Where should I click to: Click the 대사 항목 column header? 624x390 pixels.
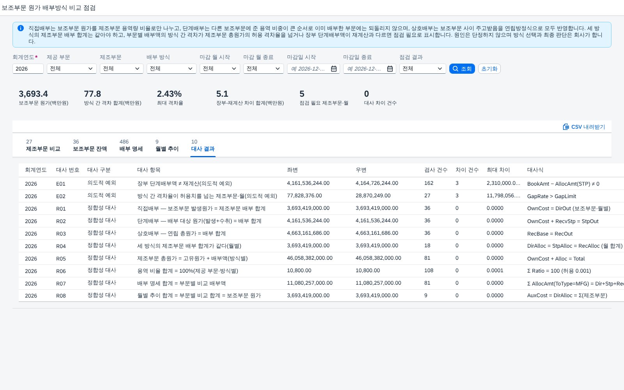pyautogui.click(x=149, y=170)
